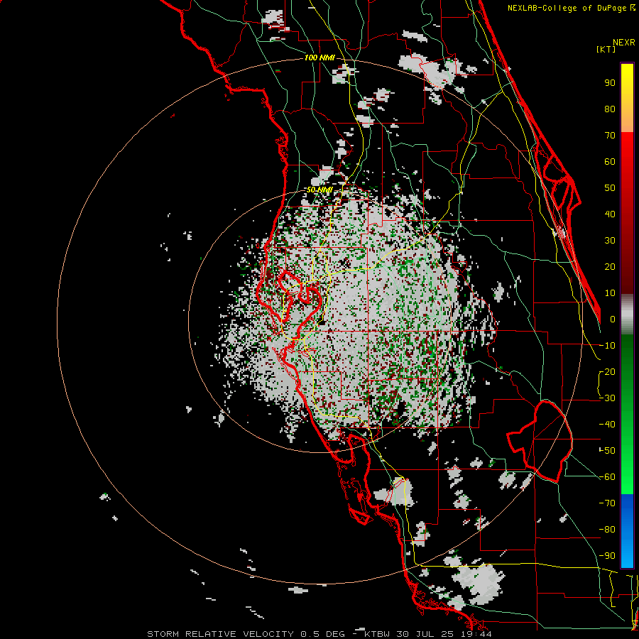Click the KTBW station identifier
639x639 pixels.
pyautogui.click(x=377, y=634)
